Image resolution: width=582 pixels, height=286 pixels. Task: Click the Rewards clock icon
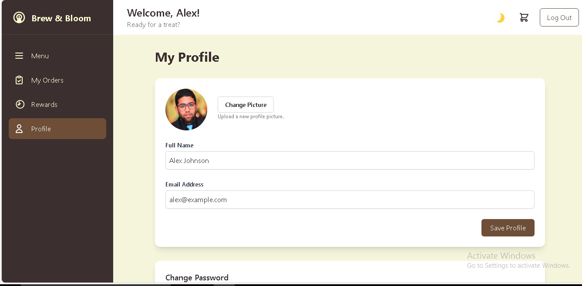pyautogui.click(x=20, y=104)
